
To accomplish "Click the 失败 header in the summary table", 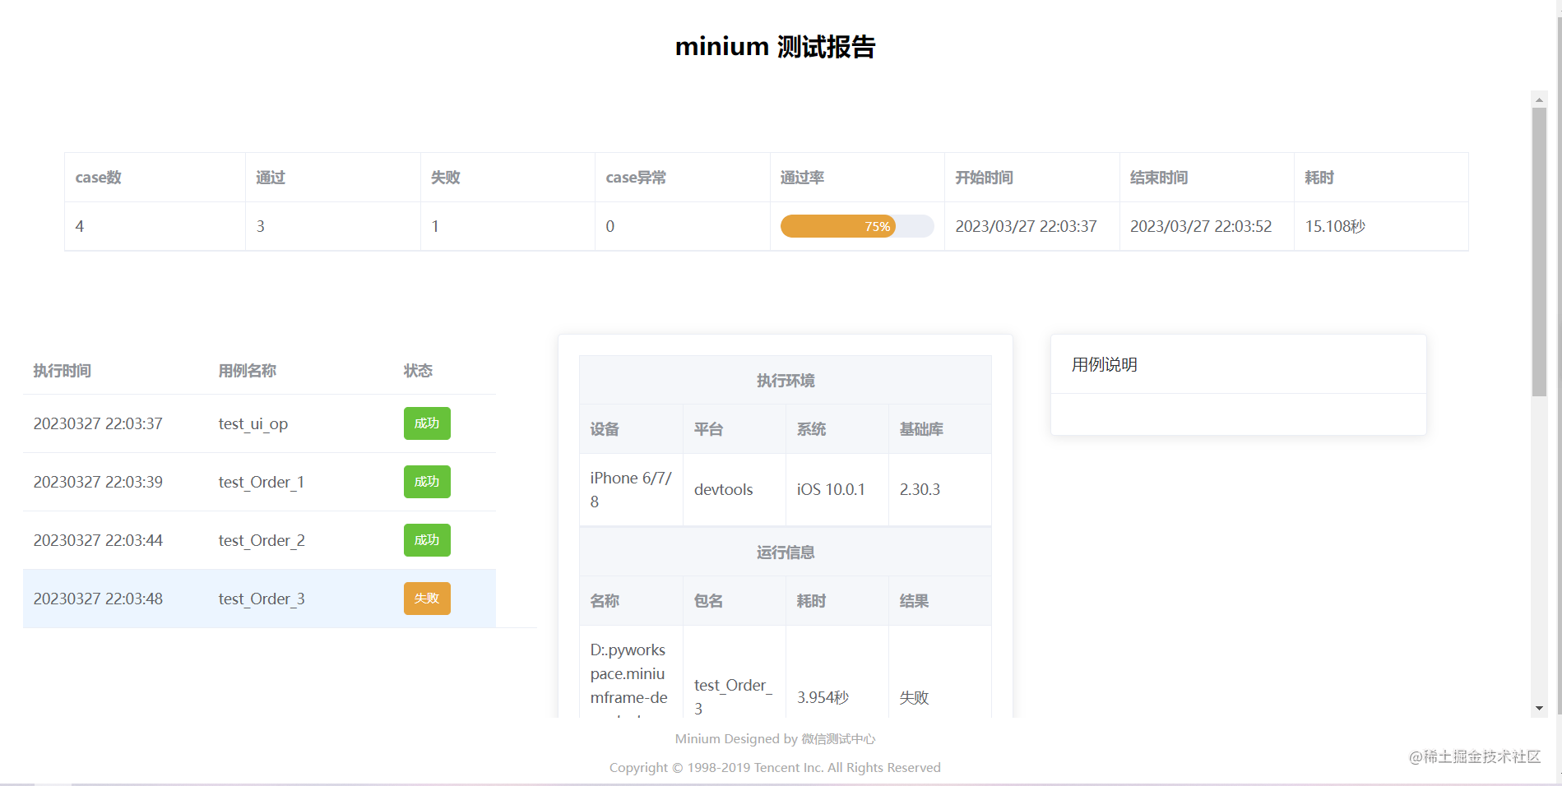I will 446,178.
